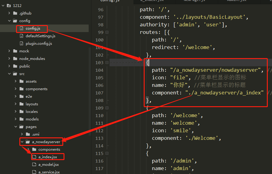Select the node_modules folder label

click(32, 59)
